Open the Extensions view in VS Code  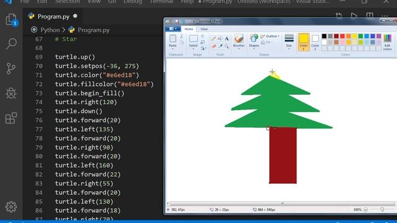point(11,118)
